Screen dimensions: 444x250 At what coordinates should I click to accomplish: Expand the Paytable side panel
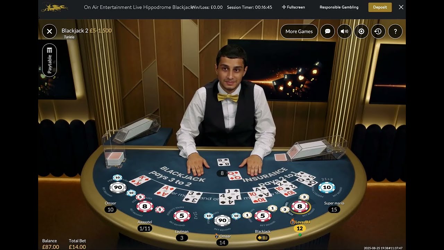tap(50, 60)
